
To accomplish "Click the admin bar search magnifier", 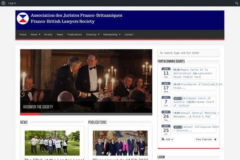I will pos(237,3).
